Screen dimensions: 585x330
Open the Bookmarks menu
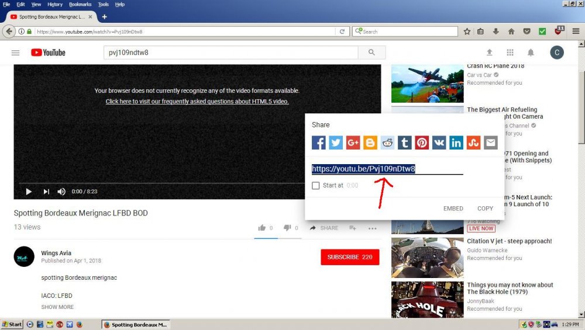(x=80, y=5)
